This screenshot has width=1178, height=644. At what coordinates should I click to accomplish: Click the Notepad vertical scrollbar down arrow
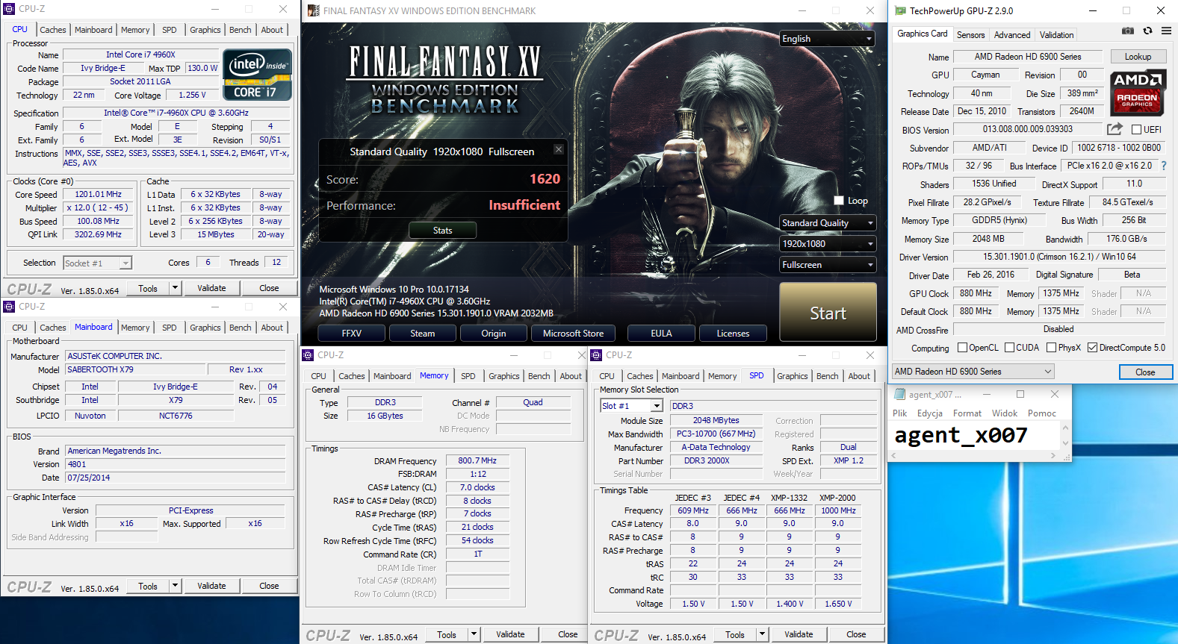tap(1065, 443)
